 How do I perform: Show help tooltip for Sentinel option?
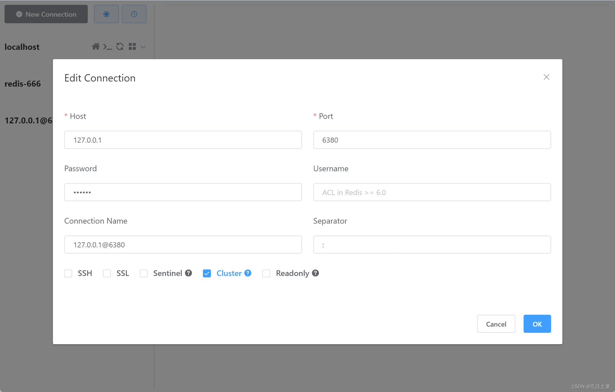(x=188, y=273)
